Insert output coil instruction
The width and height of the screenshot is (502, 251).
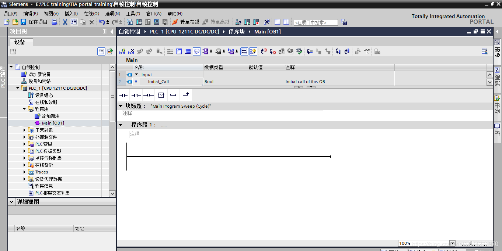(149, 95)
